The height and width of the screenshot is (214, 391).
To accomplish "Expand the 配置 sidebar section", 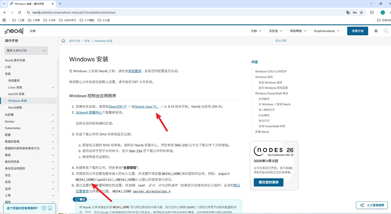I will coord(53,135).
